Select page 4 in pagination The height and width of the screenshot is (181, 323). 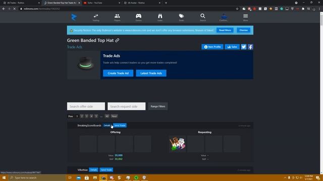91,116
